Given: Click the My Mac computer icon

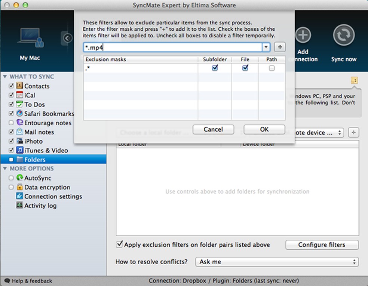Looking at the screenshot, I should tap(30, 37).
